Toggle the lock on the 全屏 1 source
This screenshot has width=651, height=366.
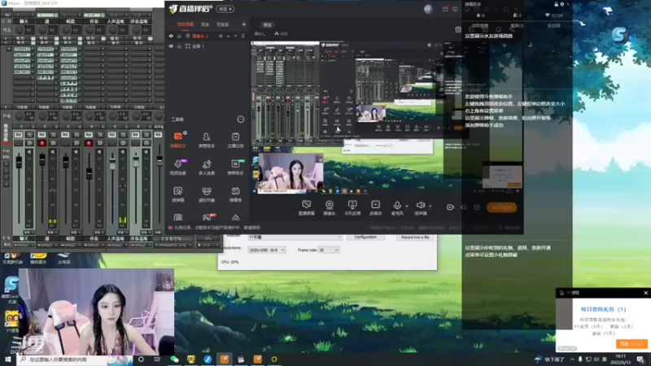179,46
